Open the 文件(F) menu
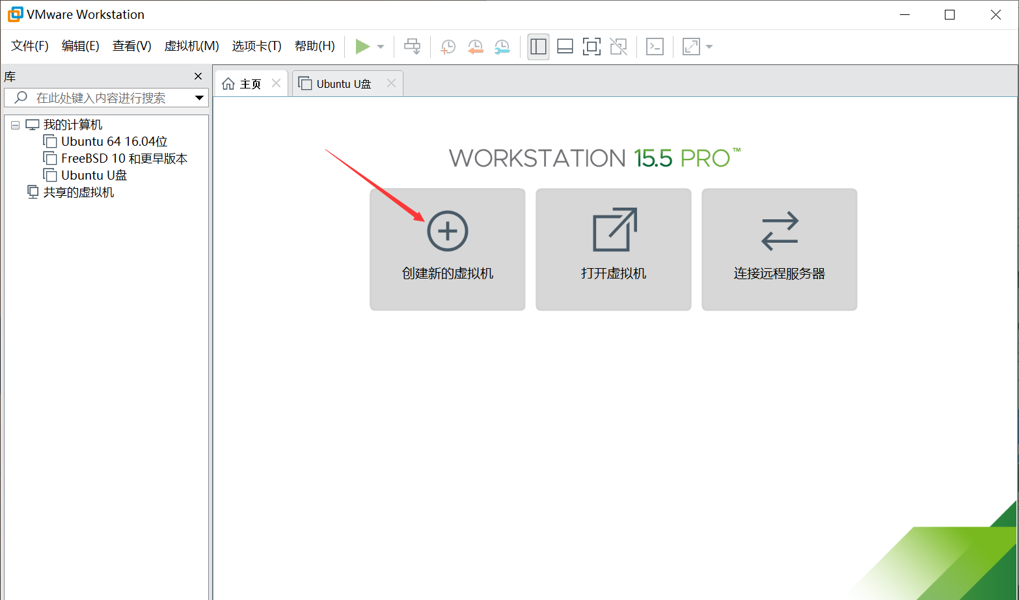 (30, 46)
